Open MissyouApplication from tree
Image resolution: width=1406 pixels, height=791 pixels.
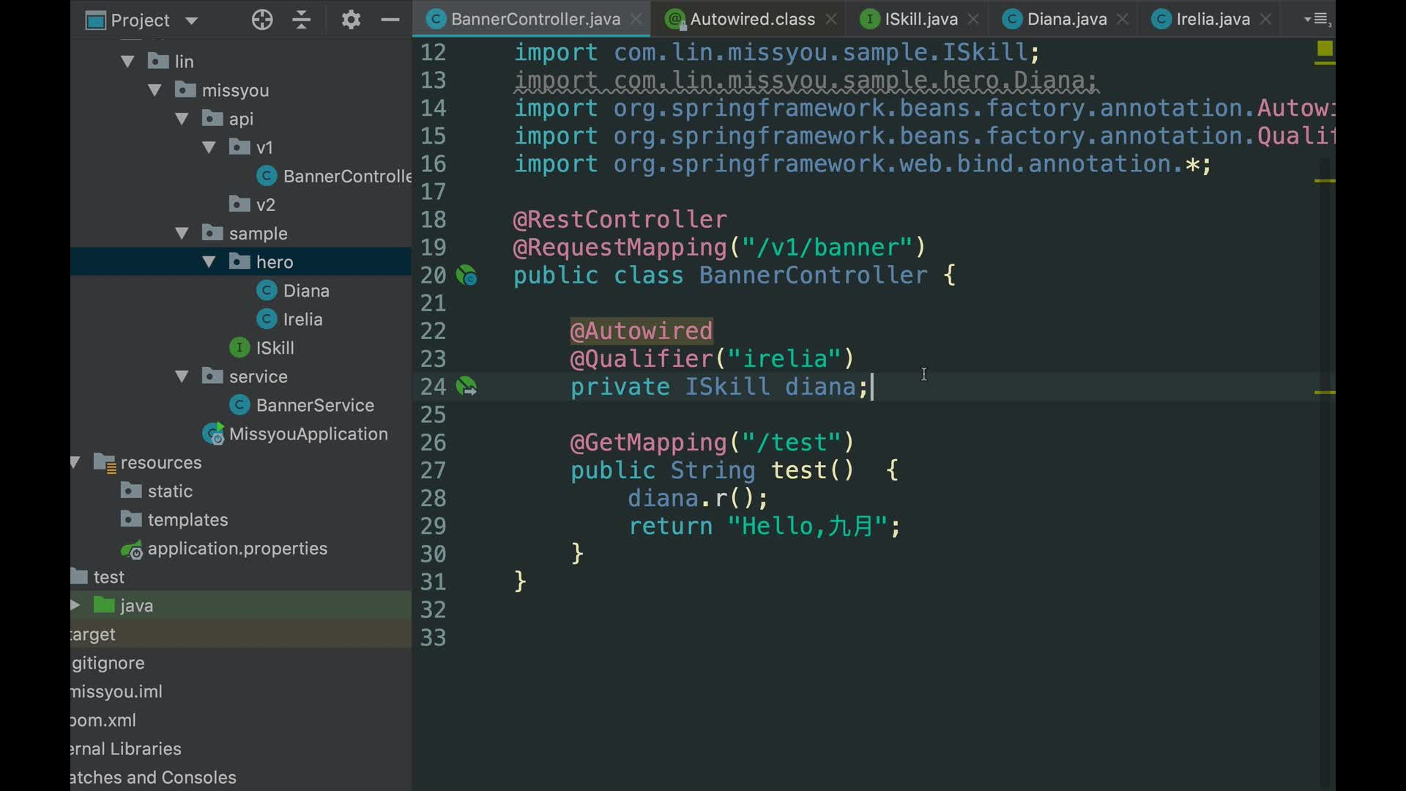click(308, 434)
